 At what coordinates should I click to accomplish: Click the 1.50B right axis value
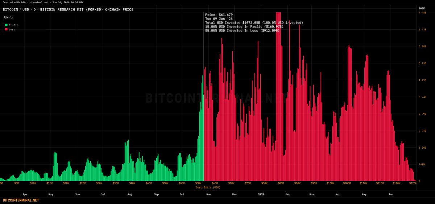tap(422, 148)
